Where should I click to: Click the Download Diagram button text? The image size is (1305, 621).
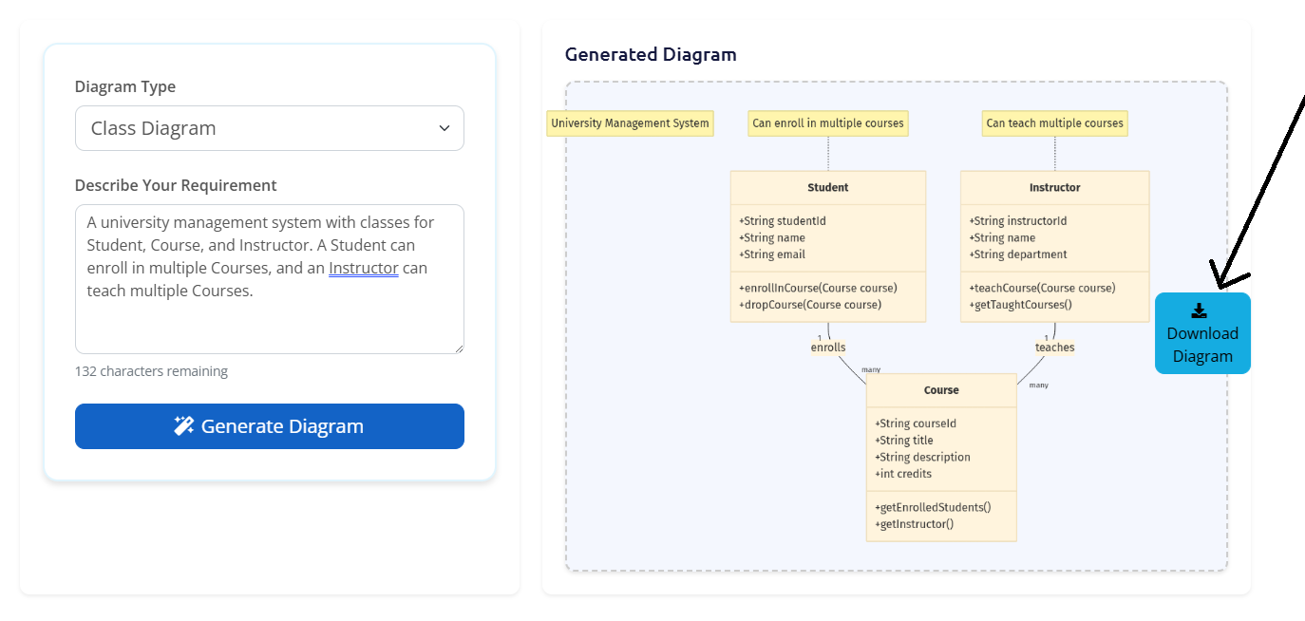pyautogui.click(x=1202, y=345)
